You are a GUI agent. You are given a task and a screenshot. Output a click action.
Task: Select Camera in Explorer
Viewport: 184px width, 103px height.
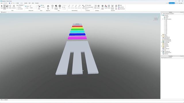[x=167, y=17]
